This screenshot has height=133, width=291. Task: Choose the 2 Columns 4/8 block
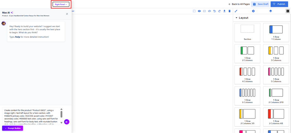tap(276, 117)
